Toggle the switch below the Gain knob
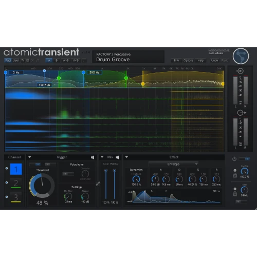Viewport: 257px width, 257px height. pos(241,201)
